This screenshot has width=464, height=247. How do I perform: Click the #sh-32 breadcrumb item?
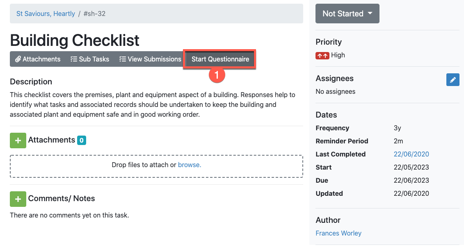94,14
